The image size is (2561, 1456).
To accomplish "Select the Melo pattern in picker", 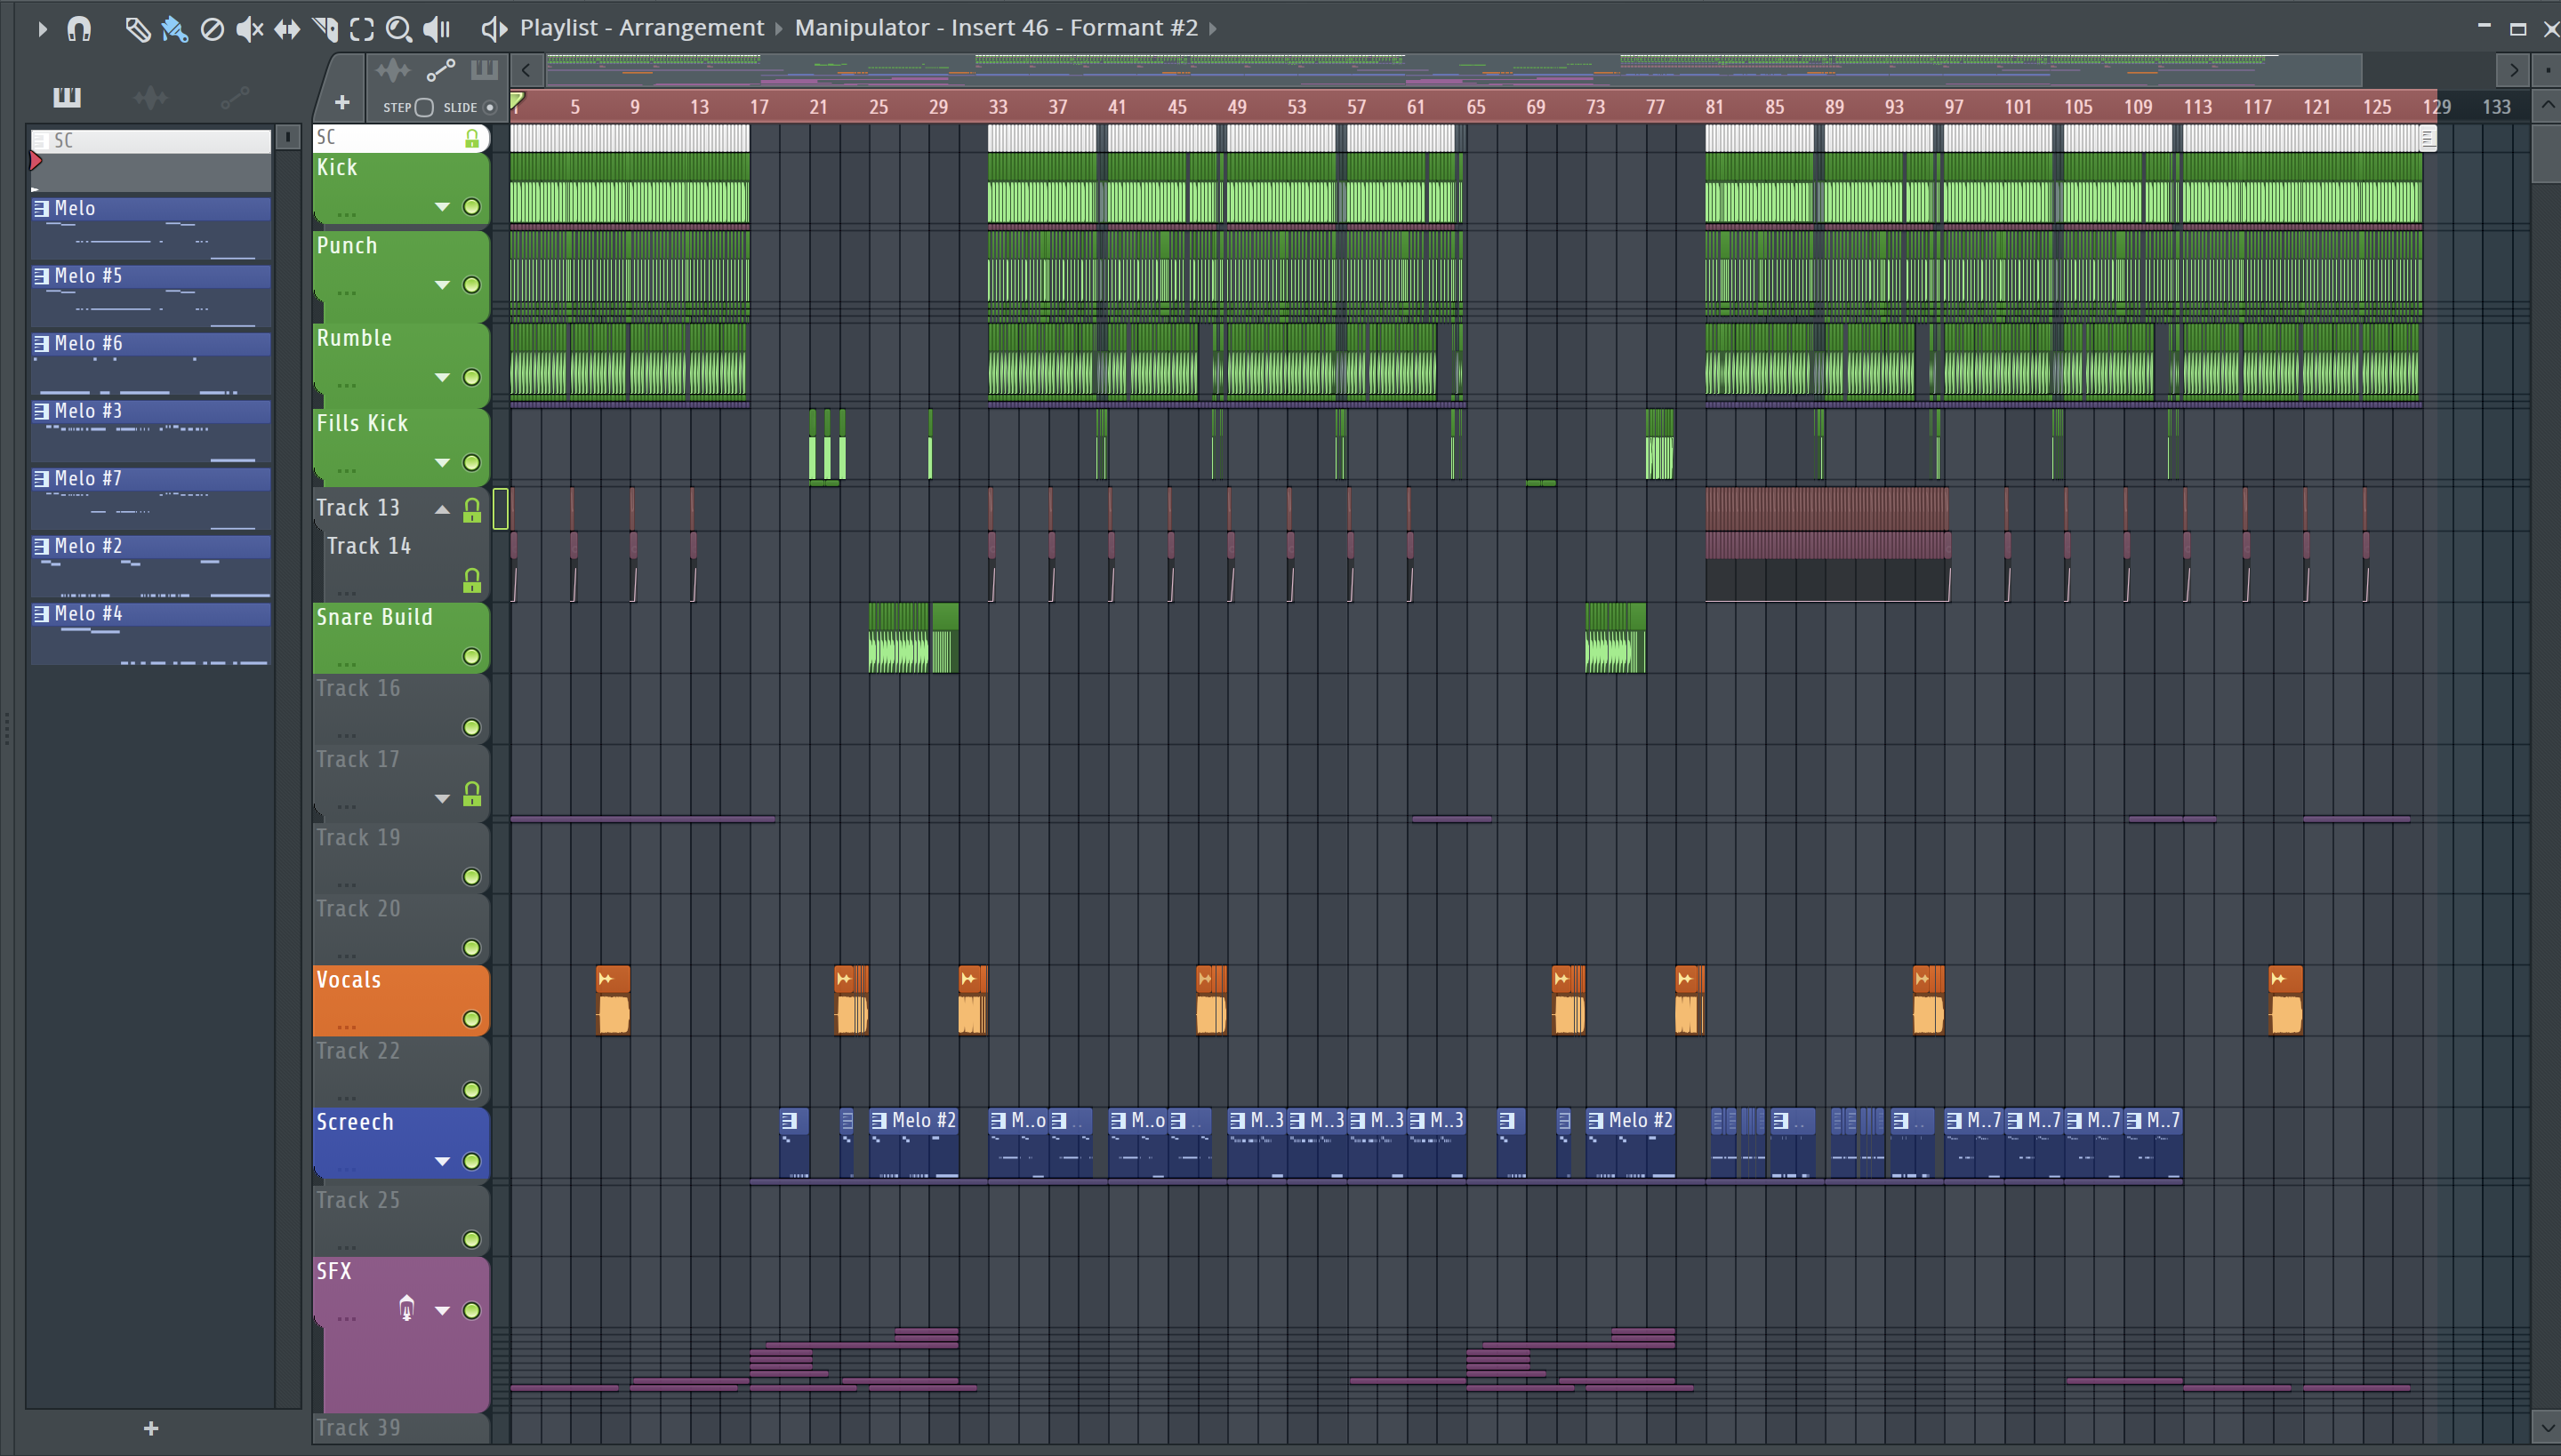I will click(151, 228).
